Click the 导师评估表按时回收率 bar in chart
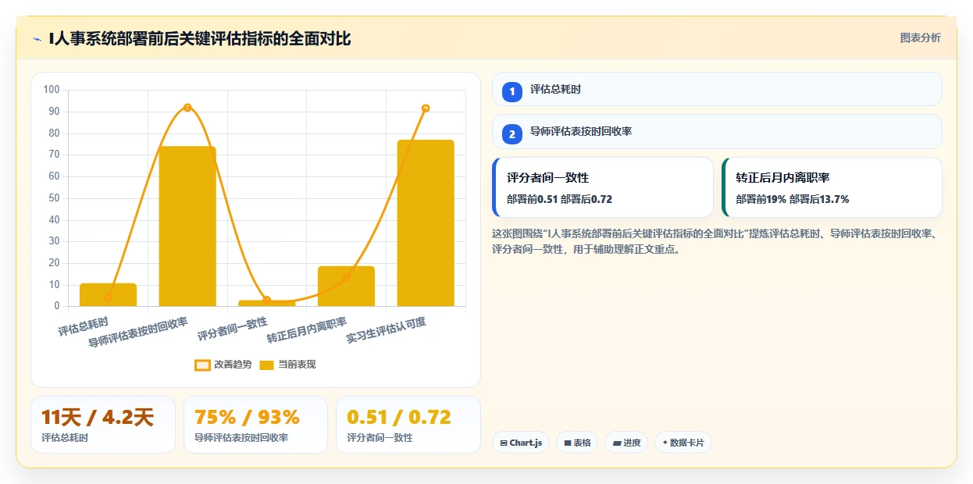Screen dimensions: 973x484 tap(187, 226)
